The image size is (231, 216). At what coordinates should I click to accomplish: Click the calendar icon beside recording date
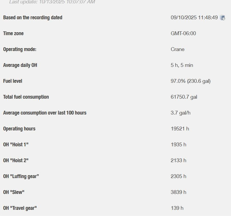coord(223,18)
